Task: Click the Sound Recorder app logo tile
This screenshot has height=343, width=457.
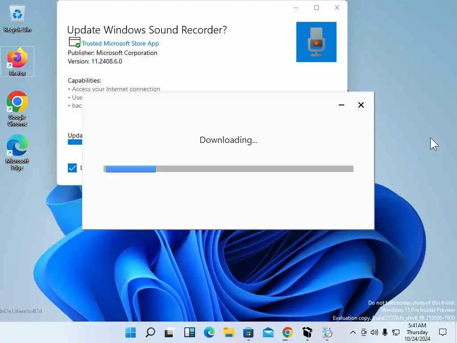Action: [316, 42]
